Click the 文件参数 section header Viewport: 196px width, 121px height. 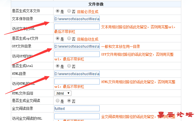pyautogui.click(x=96, y=4)
